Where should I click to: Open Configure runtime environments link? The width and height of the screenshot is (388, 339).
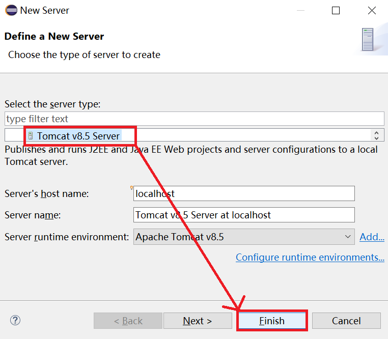click(310, 257)
